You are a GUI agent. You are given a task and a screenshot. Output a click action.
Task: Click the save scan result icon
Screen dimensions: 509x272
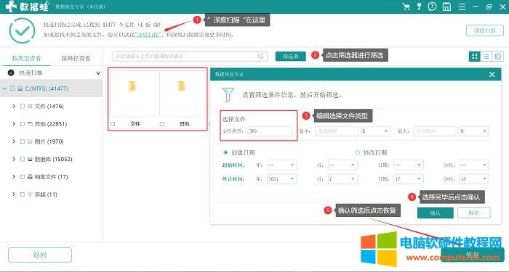point(446,7)
